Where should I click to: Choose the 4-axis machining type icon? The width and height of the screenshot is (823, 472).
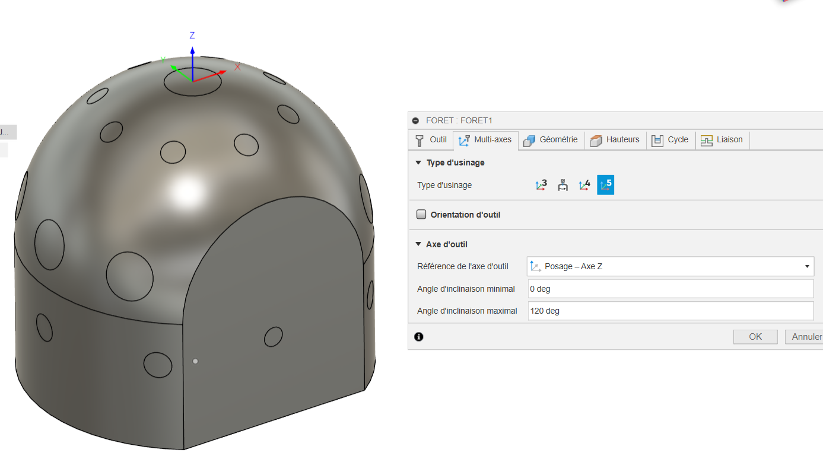coord(584,185)
